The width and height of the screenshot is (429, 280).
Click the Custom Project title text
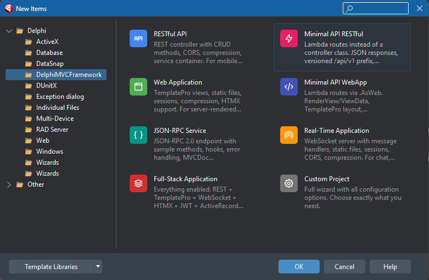pyautogui.click(x=327, y=179)
